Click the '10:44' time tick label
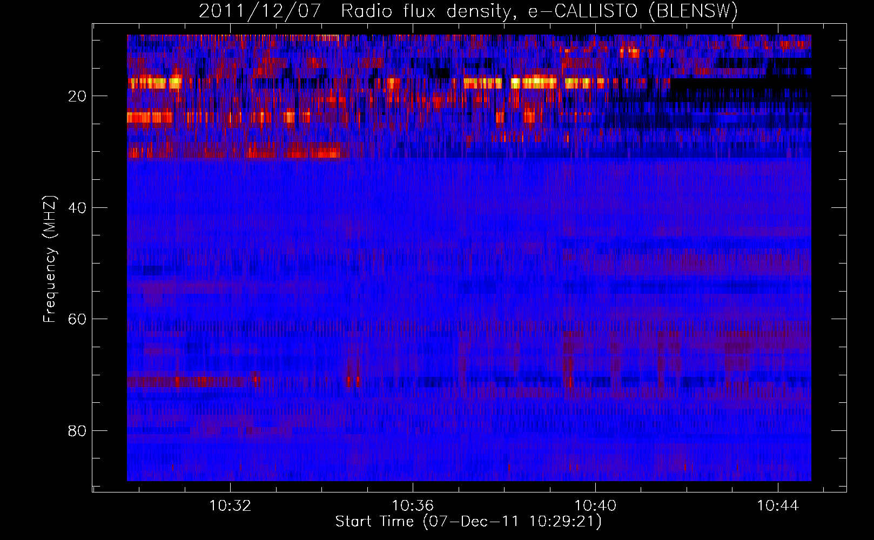 pos(778,506)
